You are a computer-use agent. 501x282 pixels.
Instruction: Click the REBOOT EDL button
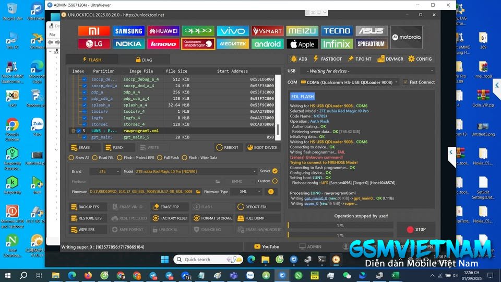coord(258,207)
